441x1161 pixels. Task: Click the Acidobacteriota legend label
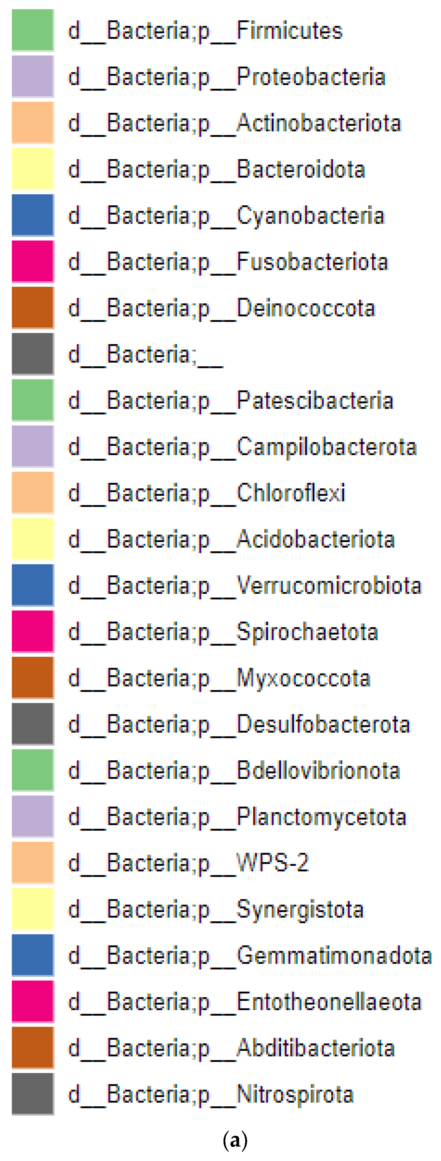231,539
